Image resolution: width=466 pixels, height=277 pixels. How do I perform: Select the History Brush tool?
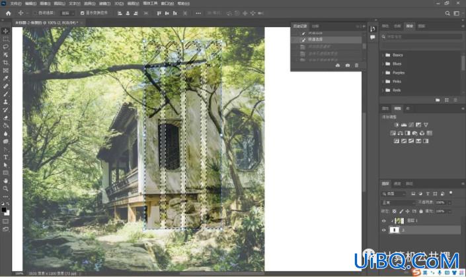tap(5, 110)
